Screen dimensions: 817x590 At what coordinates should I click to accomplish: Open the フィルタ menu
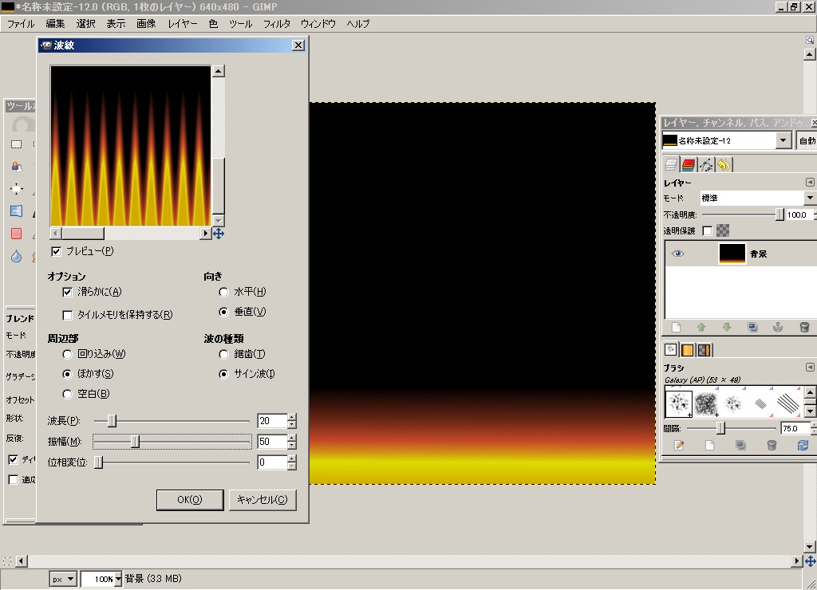277,24
